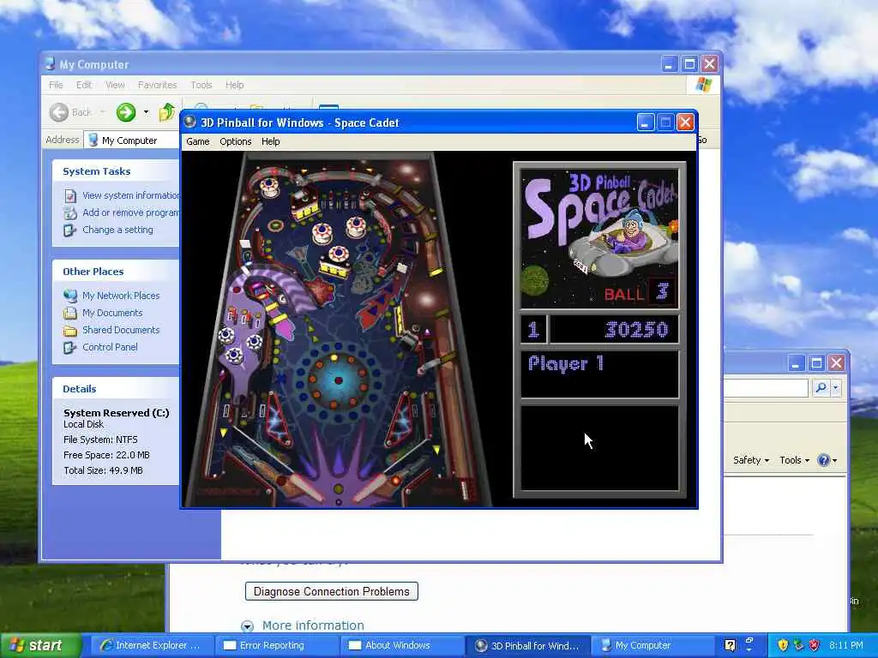Switch to About Windows taskbar button
The width and height of the screenshot is (878, 658).
pyautogui.click(x=402, y=646)
